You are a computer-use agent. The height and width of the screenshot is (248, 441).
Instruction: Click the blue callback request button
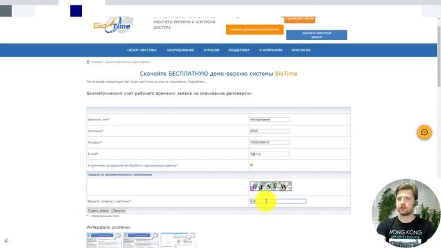316,35
